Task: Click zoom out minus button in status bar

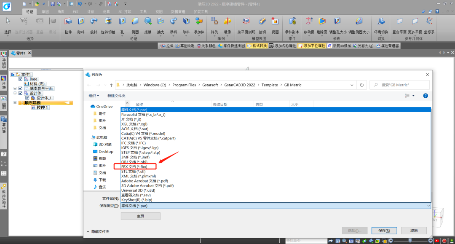Action: tap(391, 241)
